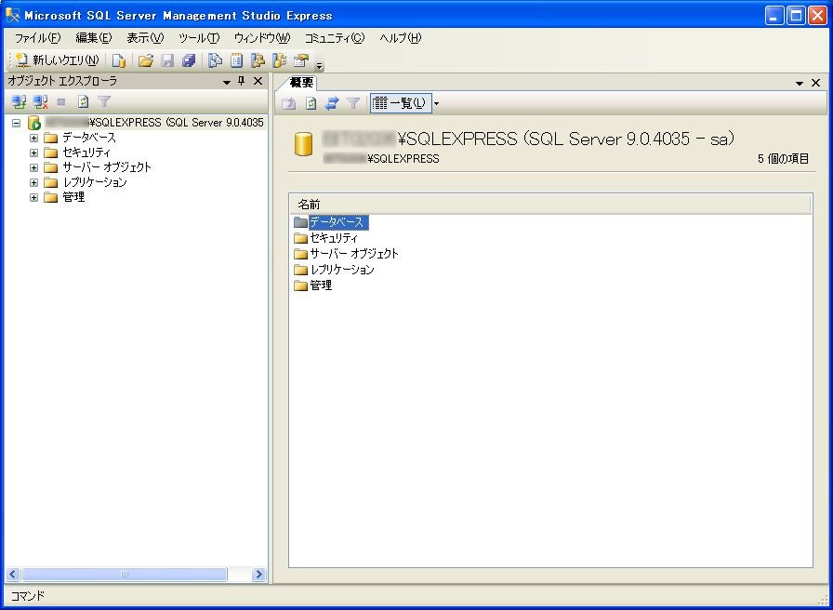Show the Object Explorer toolbar icon
The image size is (833, 610).
click(x=258, y=60)
